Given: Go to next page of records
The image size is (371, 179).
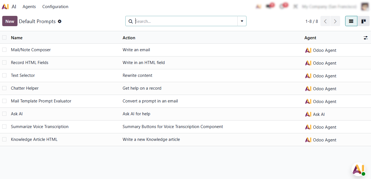Looking at the screenshot, I should click(x=335, y=21).
